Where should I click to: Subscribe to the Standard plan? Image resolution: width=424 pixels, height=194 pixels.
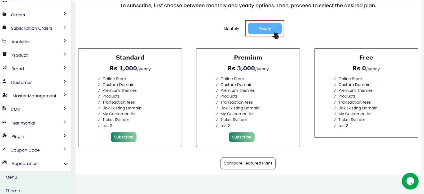point(123,137)
